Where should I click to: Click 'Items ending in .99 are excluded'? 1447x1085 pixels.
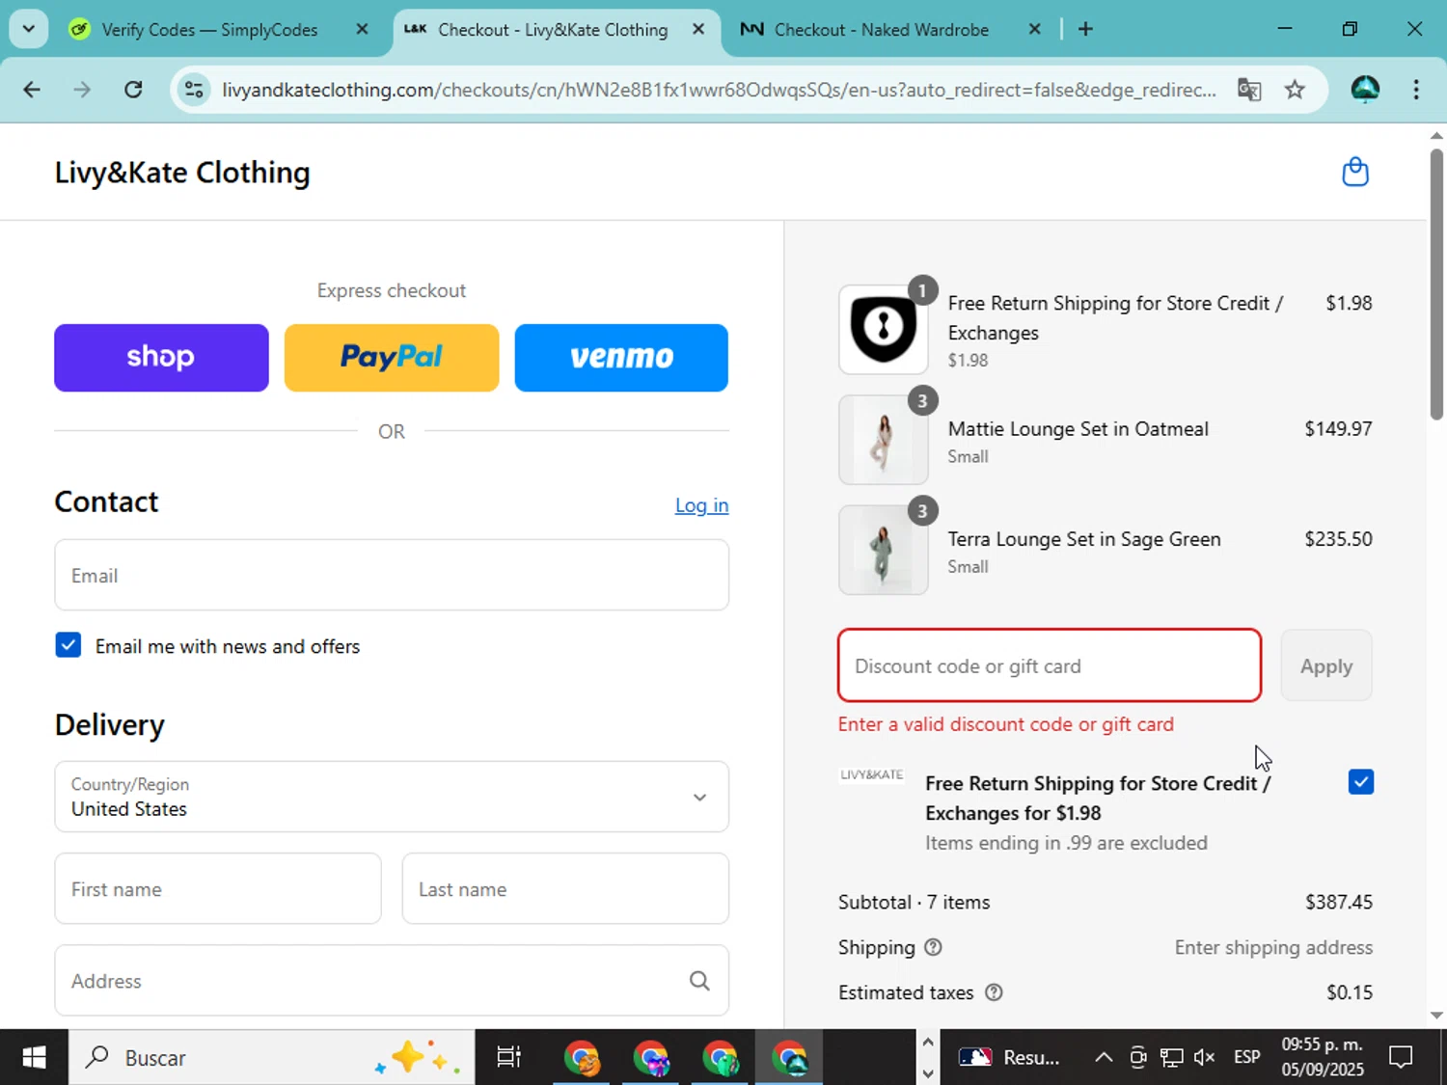[1066, 843]
